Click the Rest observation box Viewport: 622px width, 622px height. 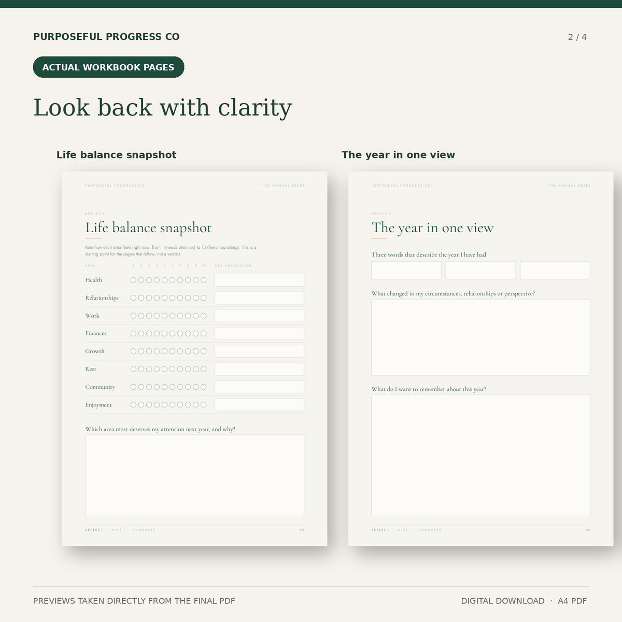pyautogui.click(x=259, y=369)
